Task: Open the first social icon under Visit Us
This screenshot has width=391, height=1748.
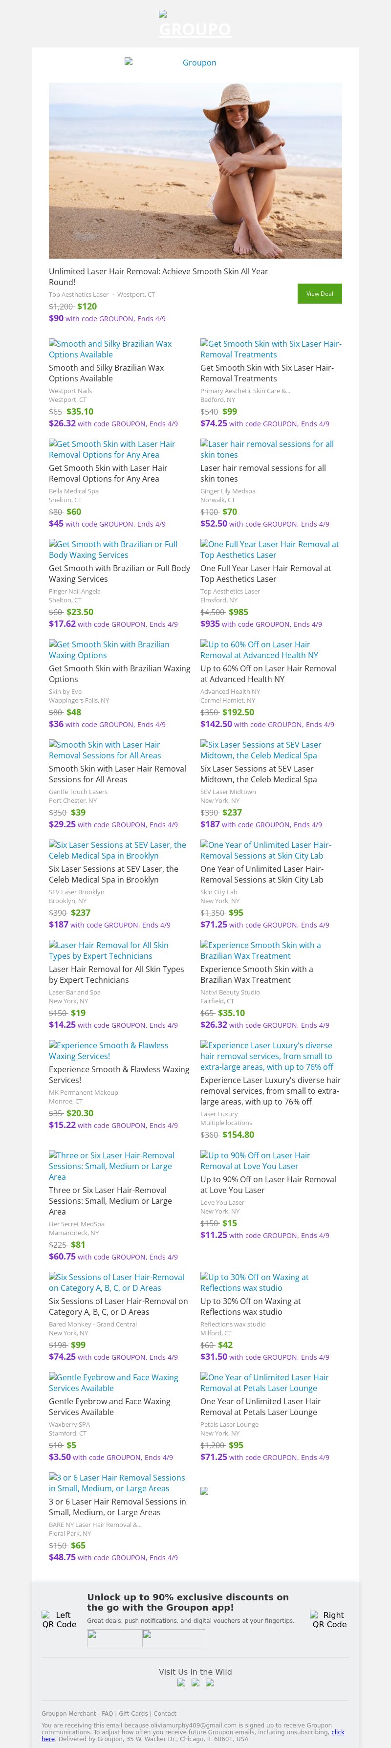Action: pyautogui.click(x=181, y=1682)
